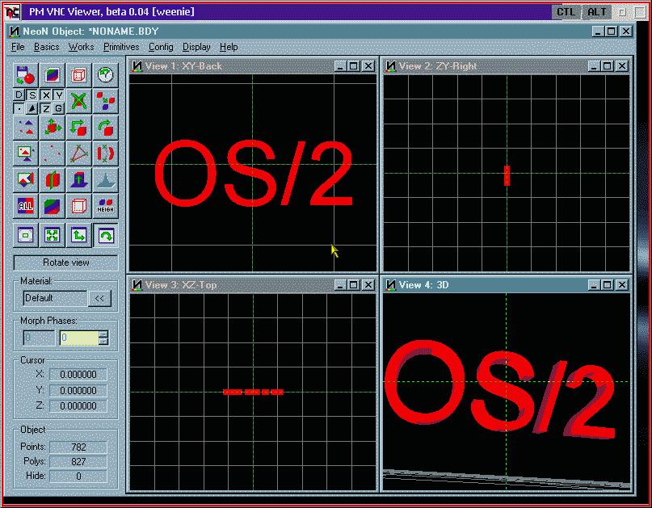The height and width of the screenshot is (508, 652).
Task: Click the picture frame with triangles icon
Action: pyautogui.click(x=26, y=153)
